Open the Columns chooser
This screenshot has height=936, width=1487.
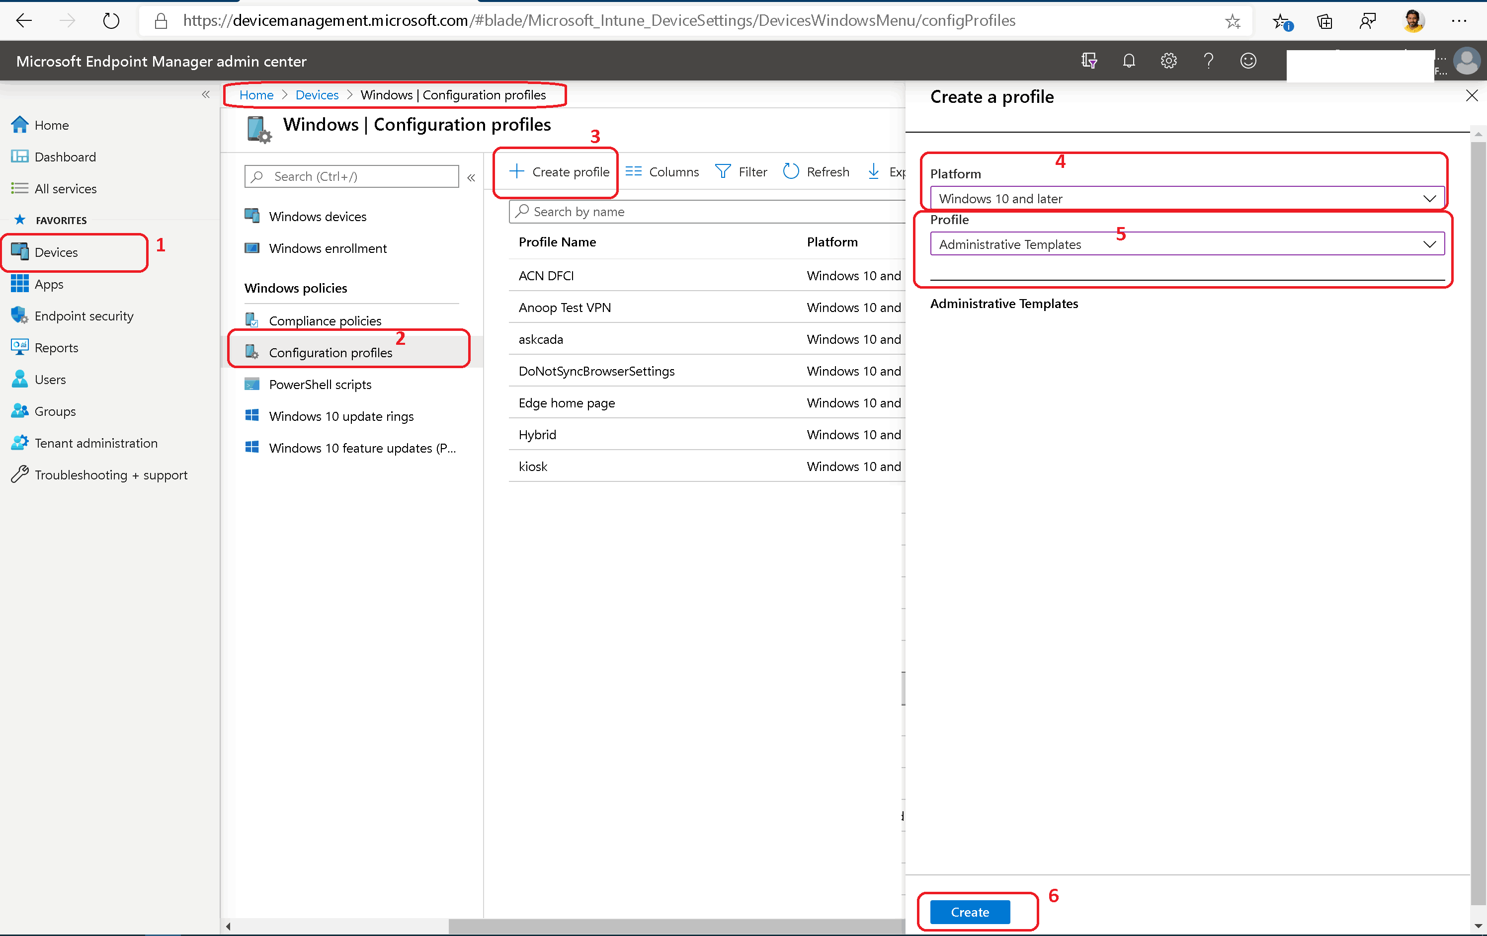(662, 171)
